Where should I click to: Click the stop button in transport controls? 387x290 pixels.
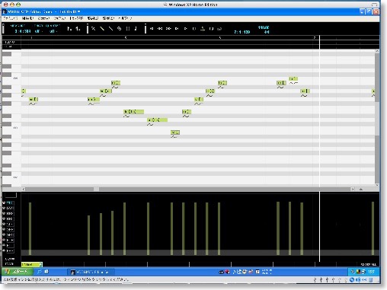pyautogui.click(x=194, y=29)
